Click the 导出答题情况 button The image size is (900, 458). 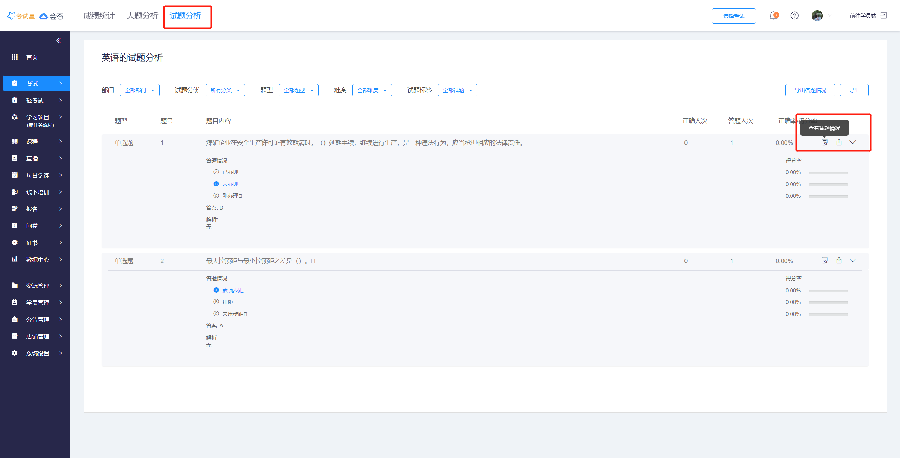[810, 90]
